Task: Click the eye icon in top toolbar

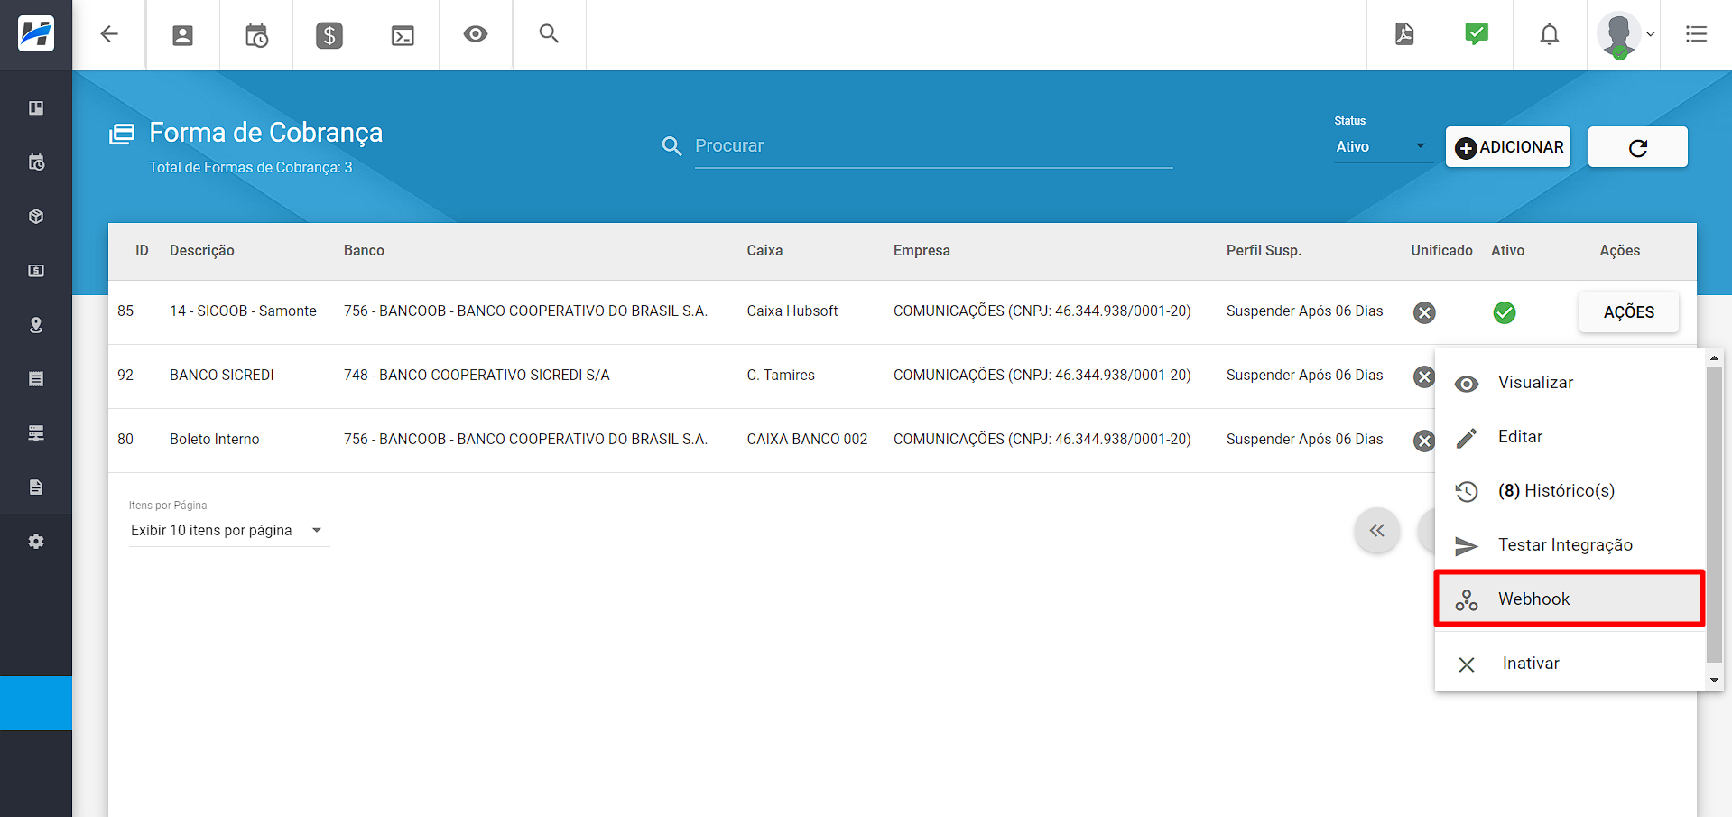Action: (x=476, y=34)
